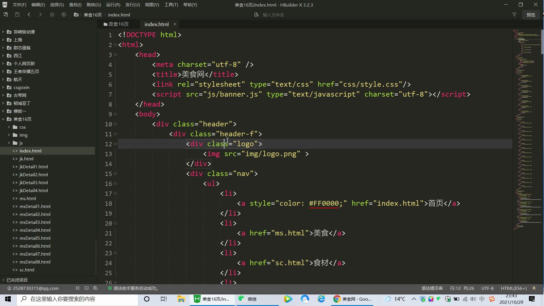This screenshot has height=306, width=544.
Task: Open the terminal icon in status bar
Action: (86, 288)
